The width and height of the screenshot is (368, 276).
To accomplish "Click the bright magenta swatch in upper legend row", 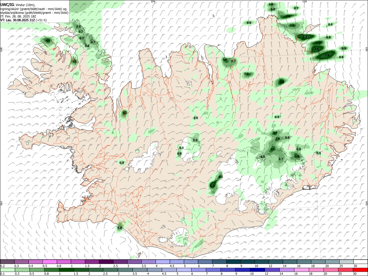I will coord(50,262).
